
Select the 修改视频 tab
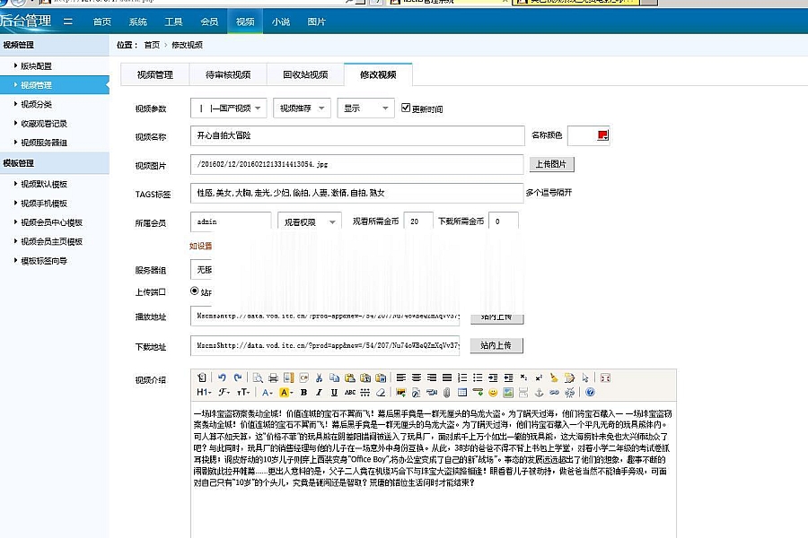point(378,74)
